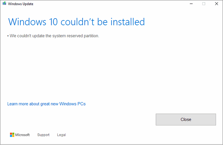Minimize the Windows Update dialog
This screenshot has width=223, height=145.
191,4
